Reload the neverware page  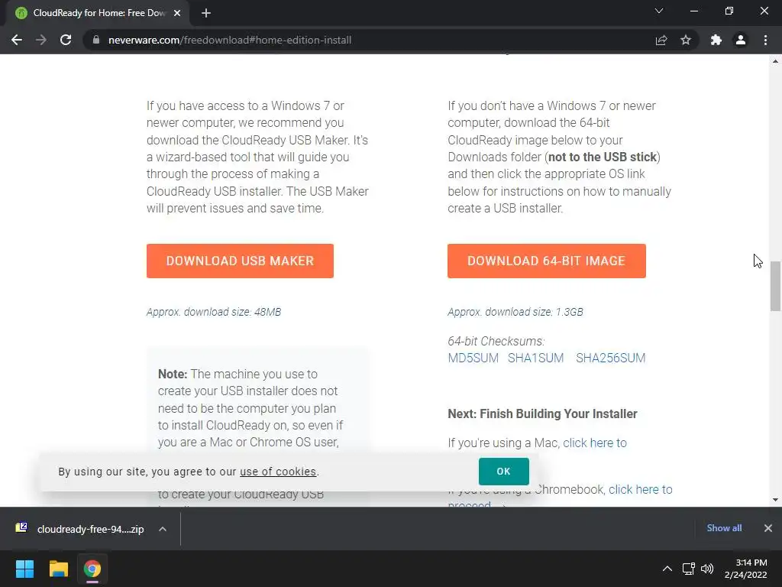coord(66,40)
